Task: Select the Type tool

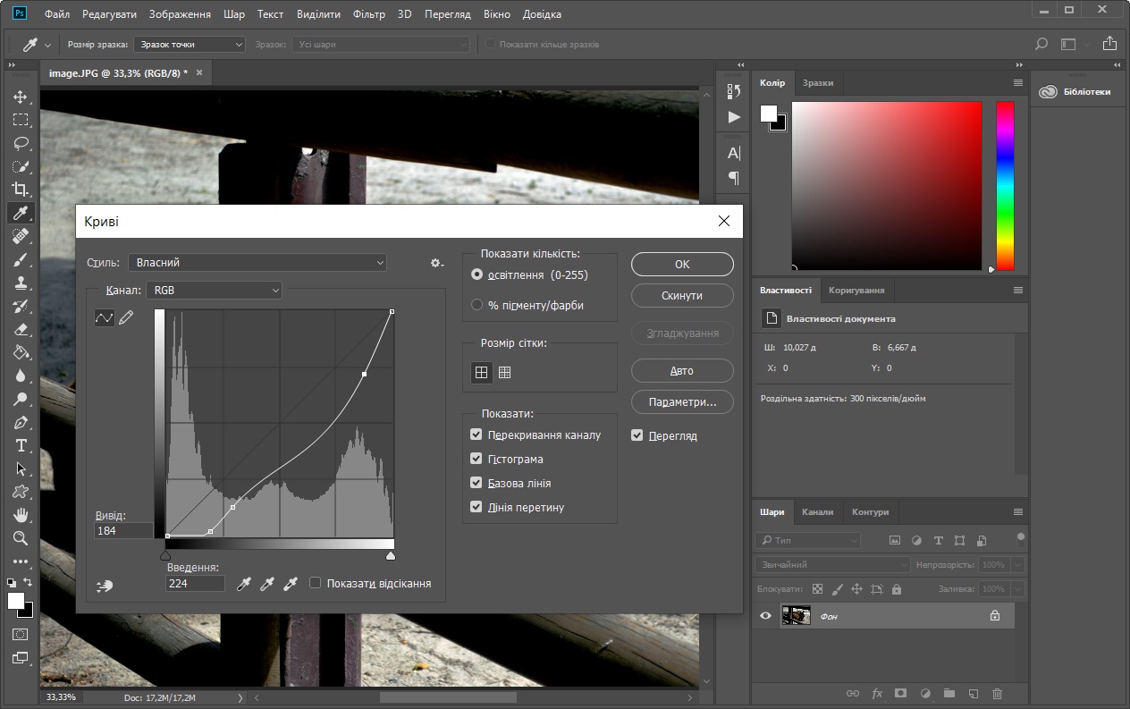Action: [x=20, y=444]
